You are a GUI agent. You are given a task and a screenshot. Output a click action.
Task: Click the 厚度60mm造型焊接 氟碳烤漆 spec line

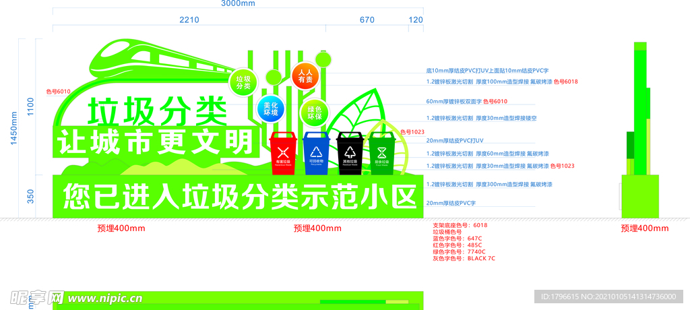488,154
